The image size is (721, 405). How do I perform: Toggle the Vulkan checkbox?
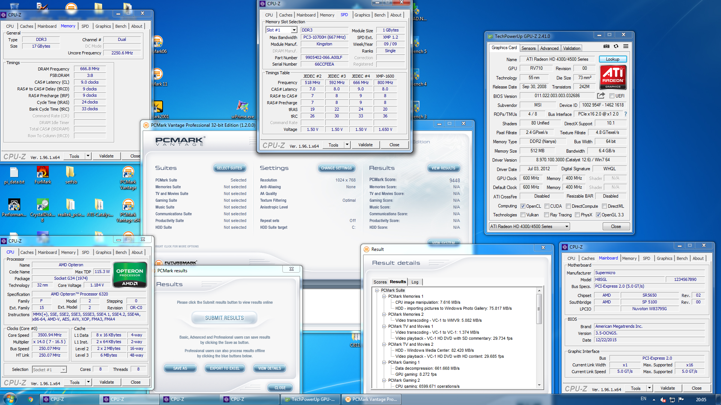[523, 215]
